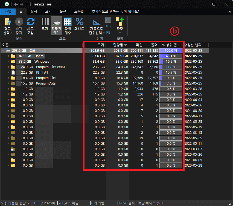The width and height of the screenshot is (233, 206).
Task: Switch to percent (퍼센트) mode
Action: [x=79, y=24]
